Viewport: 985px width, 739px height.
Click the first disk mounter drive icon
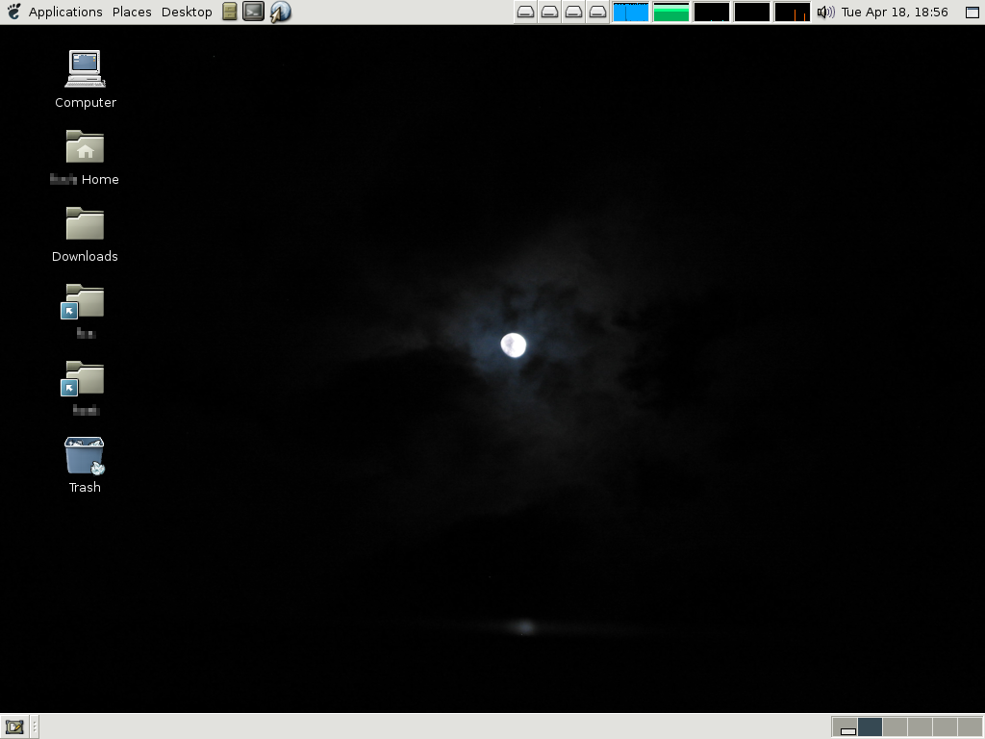[525, 12]
